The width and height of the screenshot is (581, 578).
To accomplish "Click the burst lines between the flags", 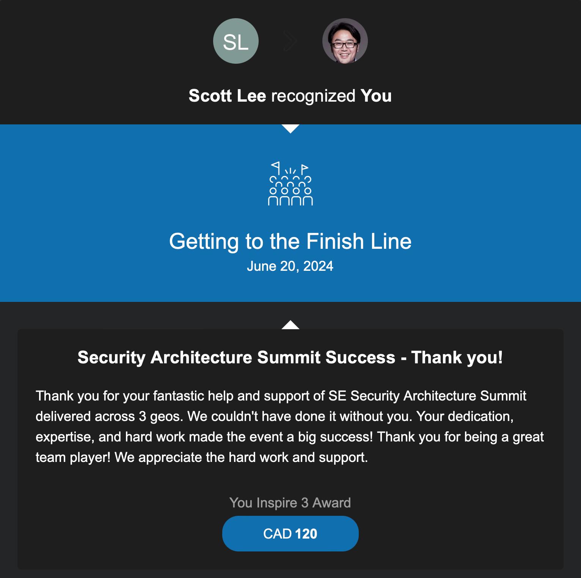I will [290, 171].
